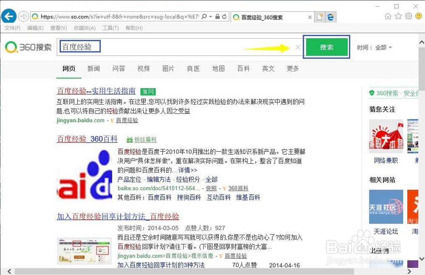
Task: Open the 文件(F) menu
Action: click(12, 28)
